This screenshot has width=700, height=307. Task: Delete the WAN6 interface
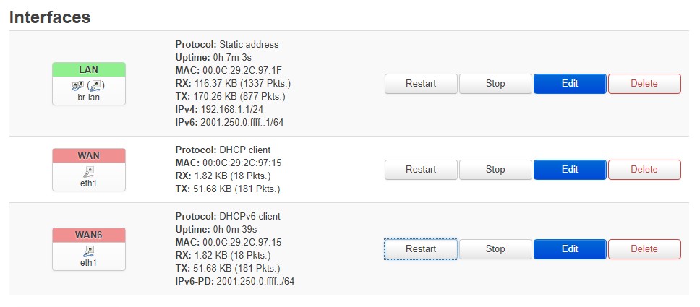644,249
